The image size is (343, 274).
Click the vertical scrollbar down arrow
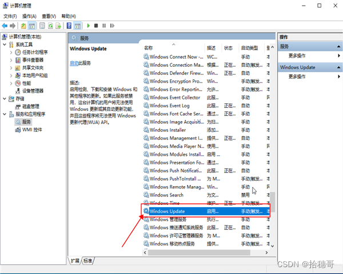(272, 246)
